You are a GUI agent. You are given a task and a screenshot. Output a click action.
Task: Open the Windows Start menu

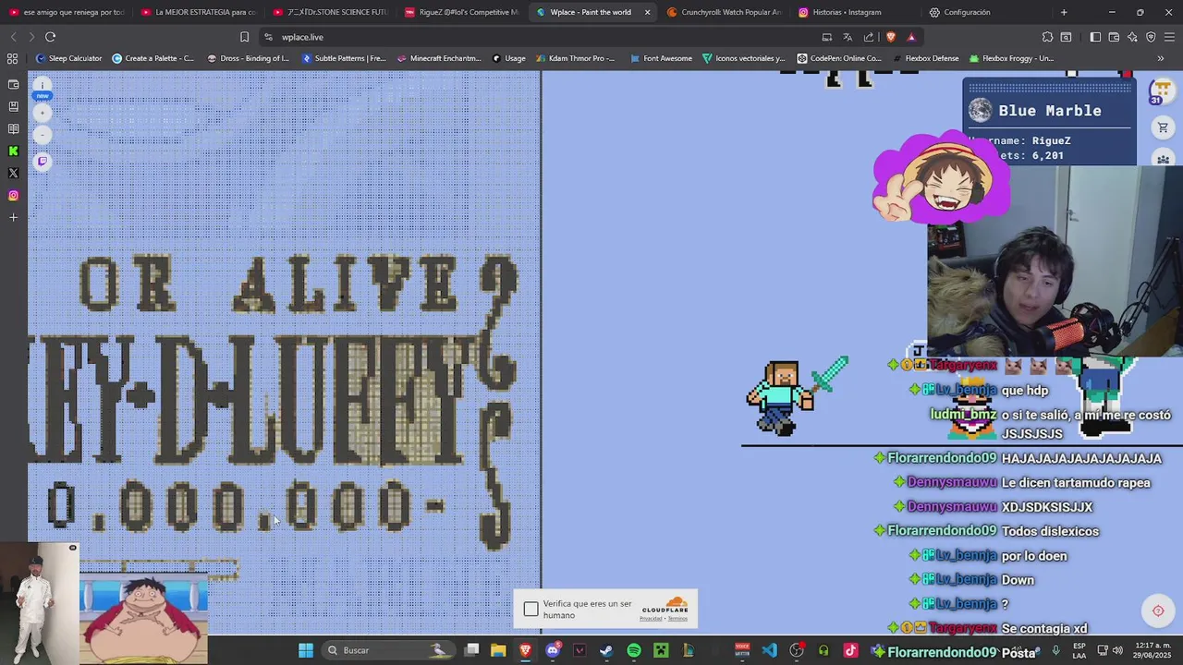click(x=306, y=650)
